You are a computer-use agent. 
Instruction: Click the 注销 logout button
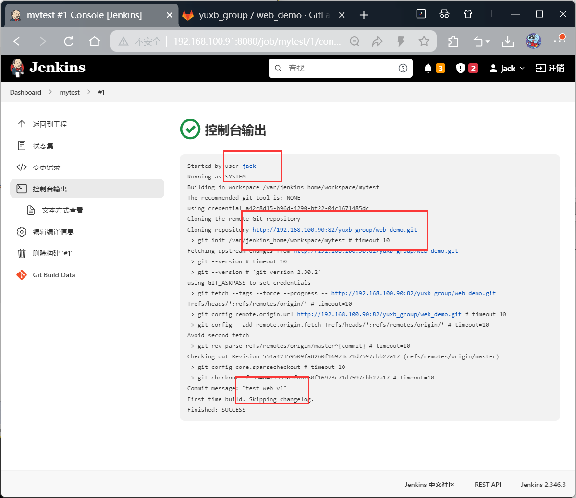click(x=550, y=68)
